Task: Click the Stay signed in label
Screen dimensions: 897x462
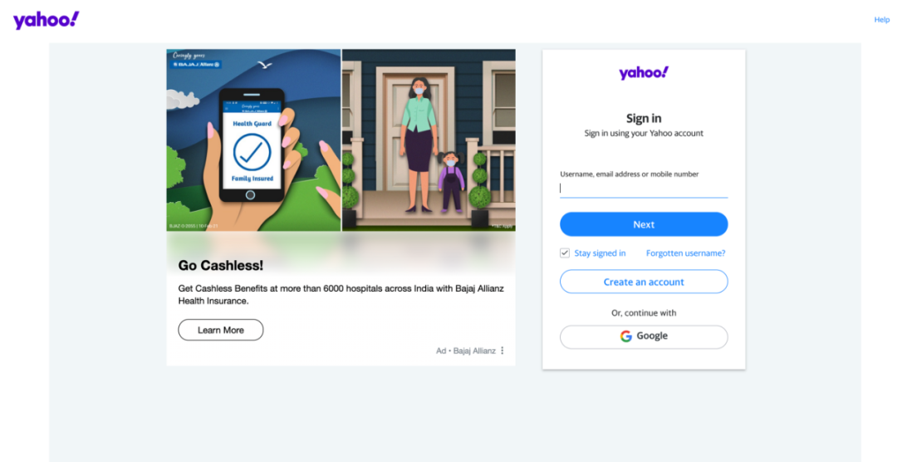Action: (600, 253)
